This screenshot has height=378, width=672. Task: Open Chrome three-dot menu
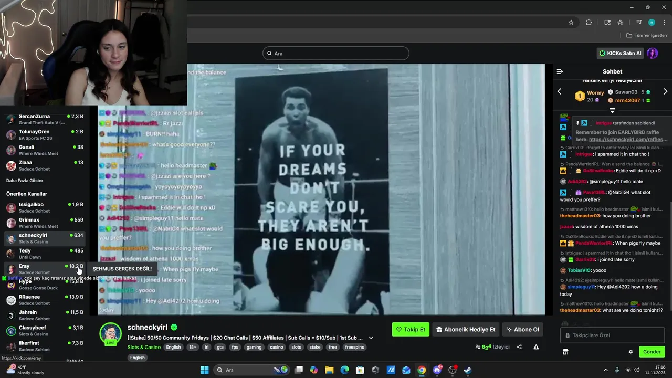[x=664, y=22]
